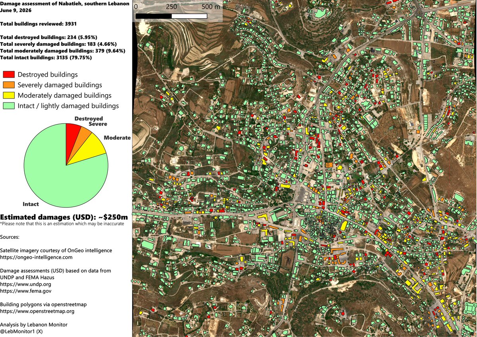Click the 'UNDP and FEMA Hazus' text
Screen dimensions: 477x337
pyautogui.click(x=27, y=277)
